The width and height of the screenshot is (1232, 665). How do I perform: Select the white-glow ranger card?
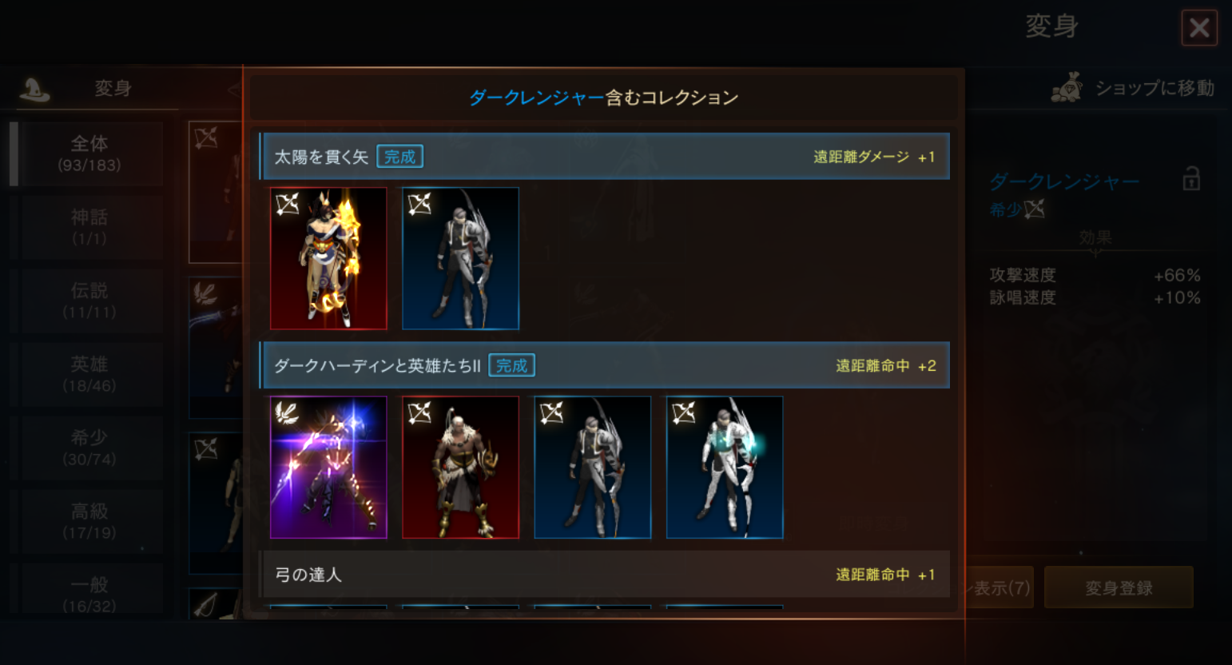(x=725, y=468)
